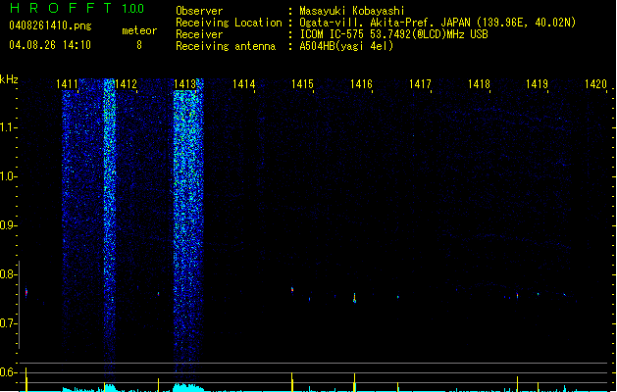Click the 'Receiver' field label
The height and width of the screenshot is (392, 617).
pyautogui.click(x=199, y=34)
